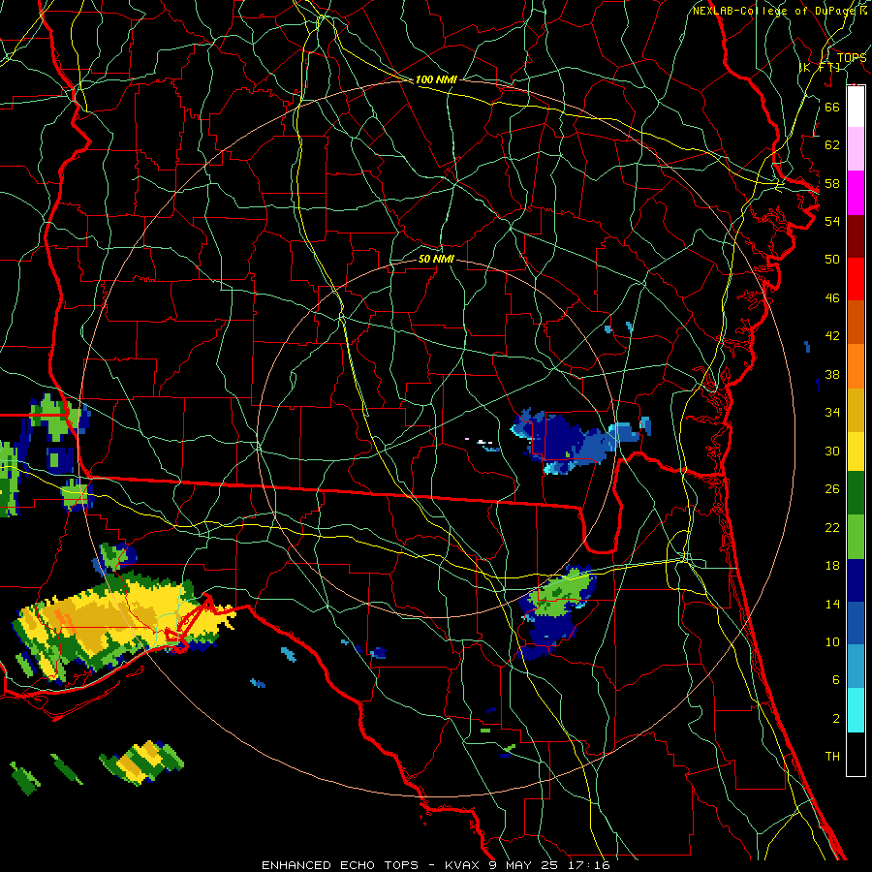
Task: Click the medium blue legend swatch
Action: [856, 623]
